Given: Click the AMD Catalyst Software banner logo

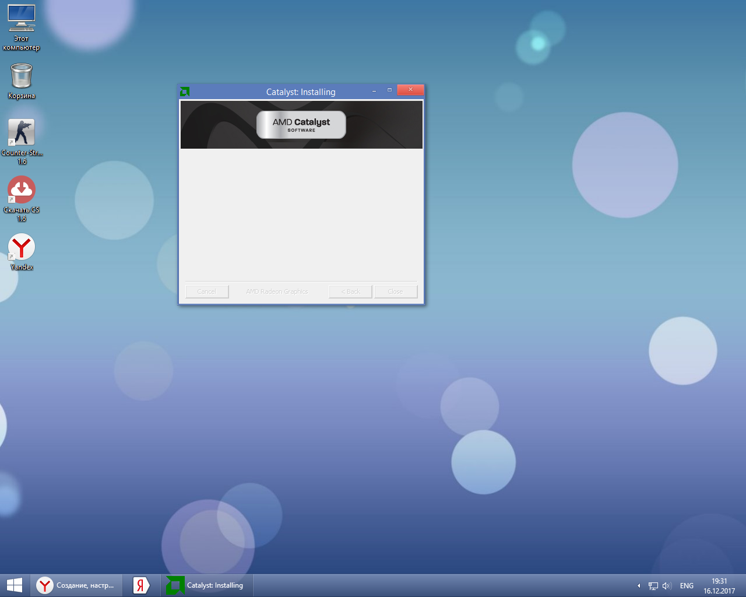Looking at the screenshot, I should click(x=301, y=125).
